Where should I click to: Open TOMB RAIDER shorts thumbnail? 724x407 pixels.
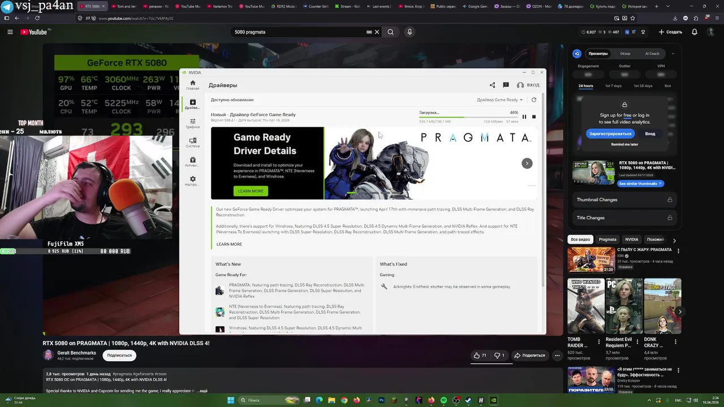click(x=586, y=306)
